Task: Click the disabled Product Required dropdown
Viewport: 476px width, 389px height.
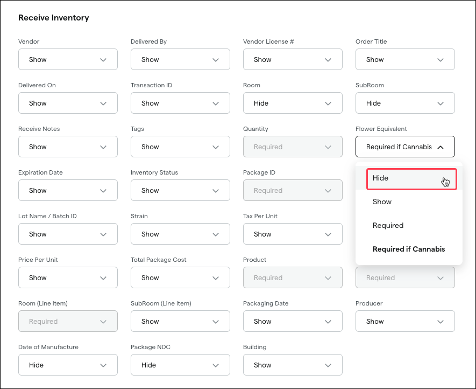Action: coord(293,277)
